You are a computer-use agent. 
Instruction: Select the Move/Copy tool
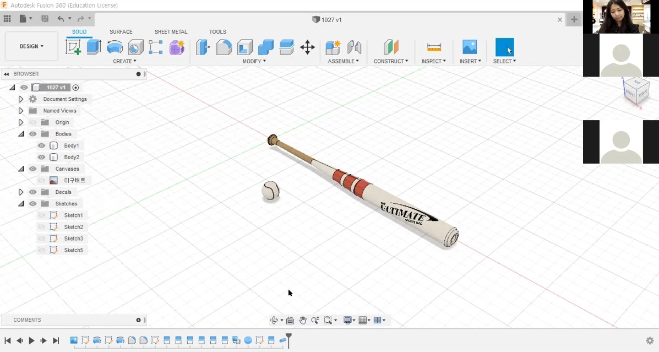(307, 47)
